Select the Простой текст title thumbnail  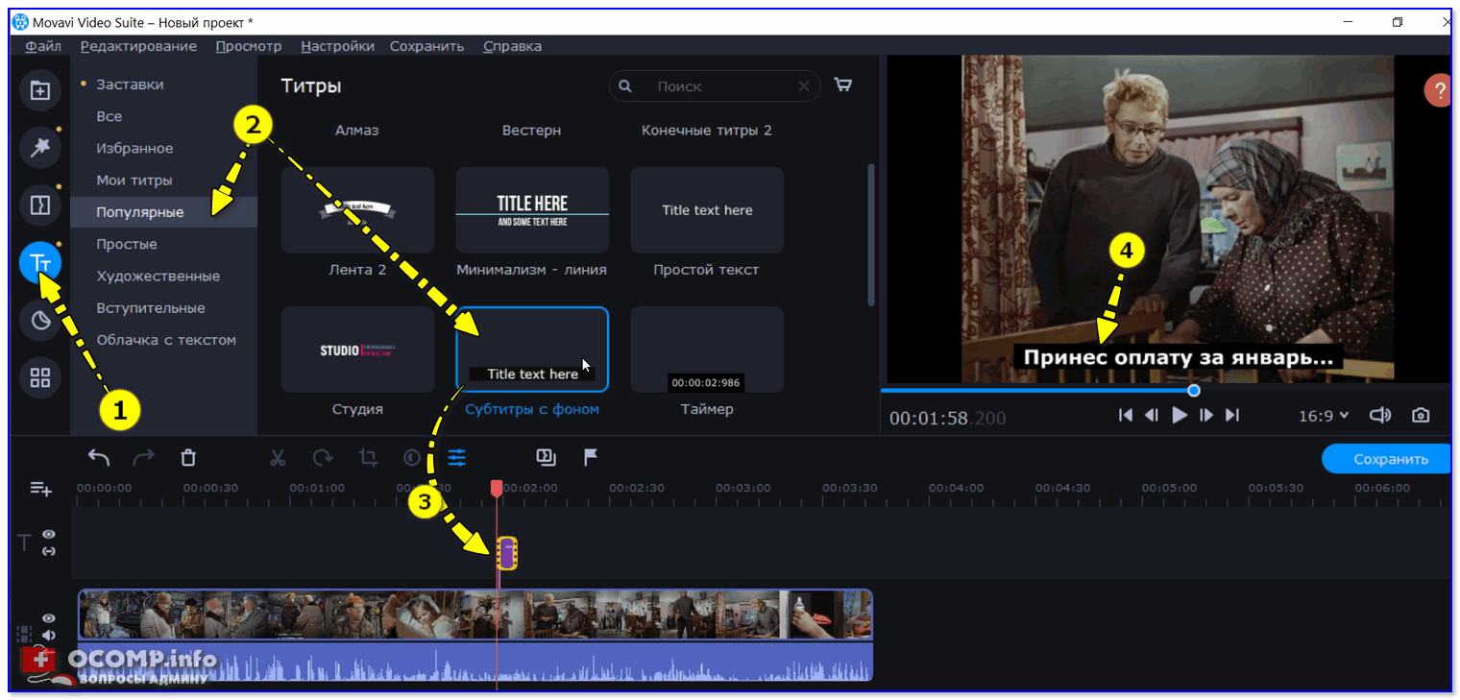707,210
